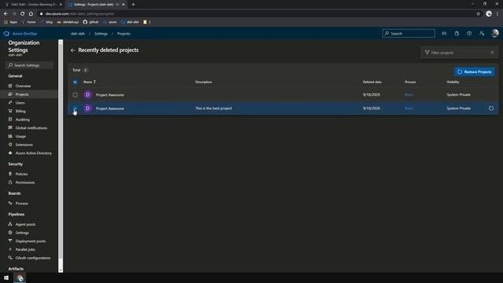The image size is (503, 283).
Task: Sort by the Name column header
Action: 90,82
